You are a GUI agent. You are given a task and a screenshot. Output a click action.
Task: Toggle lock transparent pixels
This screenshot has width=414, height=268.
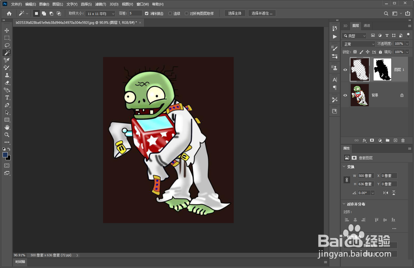click(355, 52)
